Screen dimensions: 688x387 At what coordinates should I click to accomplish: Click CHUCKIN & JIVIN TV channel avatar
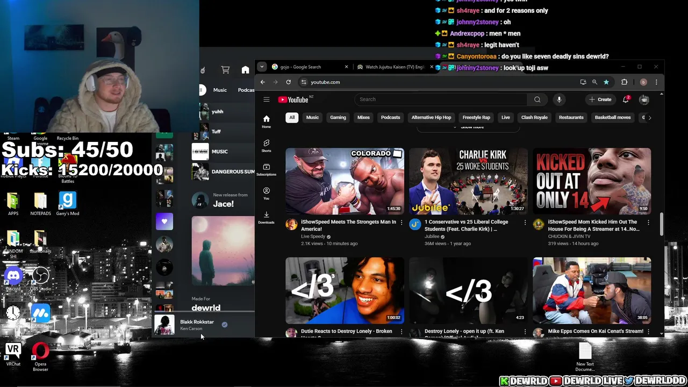[x=539, y=225]
